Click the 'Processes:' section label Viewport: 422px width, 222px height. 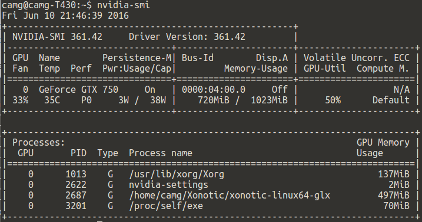pyautogui.click(x=39, y=142)
